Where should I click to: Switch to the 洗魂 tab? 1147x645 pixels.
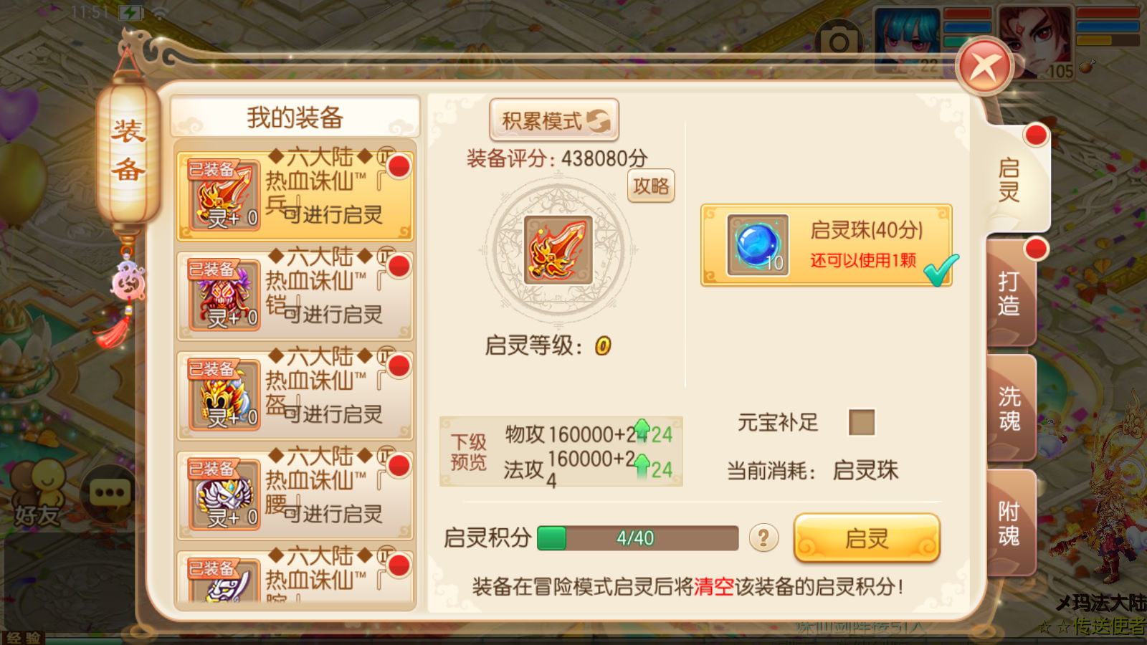click(1011, 408)
